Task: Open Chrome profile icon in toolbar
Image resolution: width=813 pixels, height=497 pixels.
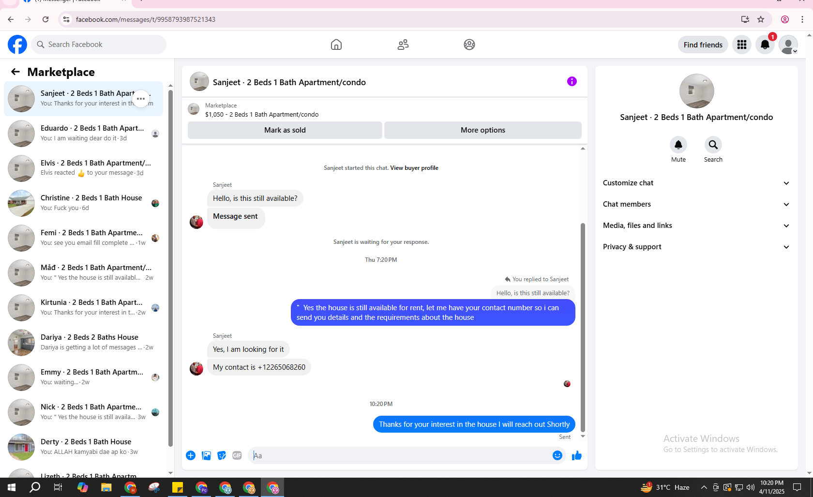Action: coord(785,19)
